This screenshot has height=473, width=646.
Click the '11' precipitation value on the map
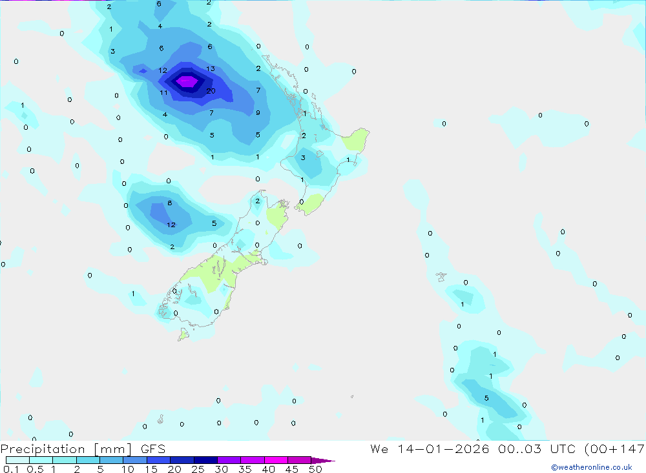[x=163, y=93]
